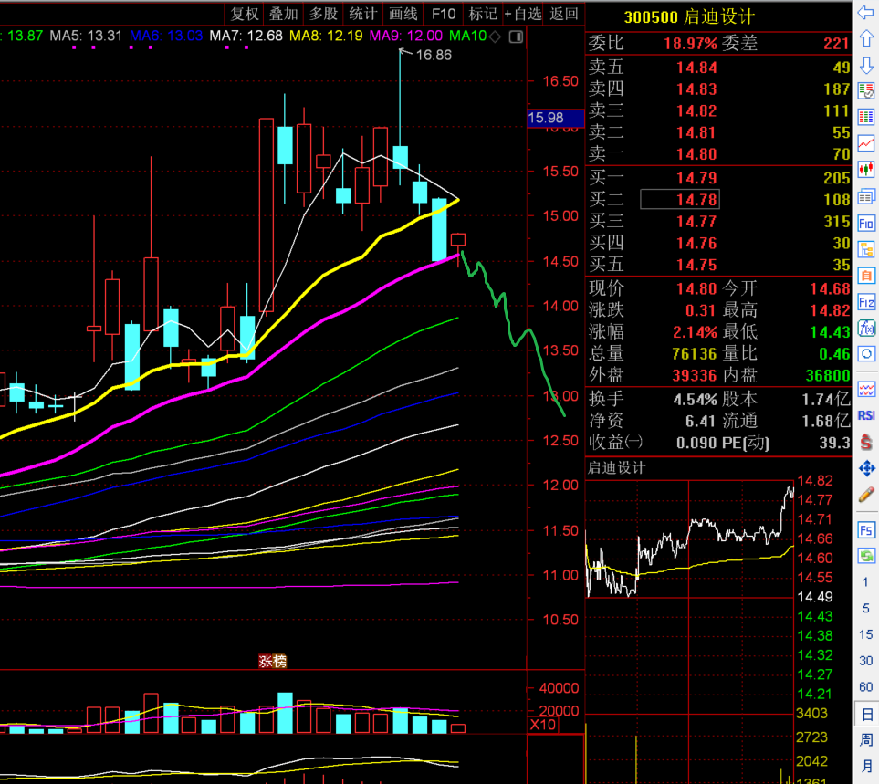Click the 涨榜 label on chart
Viewport: 879px width, 784px height.
272,662
